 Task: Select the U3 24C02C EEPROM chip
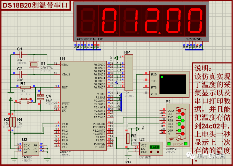(31, 149)
